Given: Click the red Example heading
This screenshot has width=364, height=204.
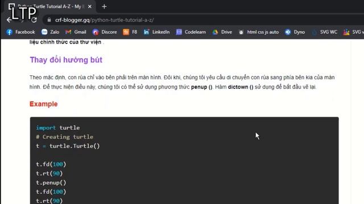Looking at the screenshot, I should click(x=43, y=104).
